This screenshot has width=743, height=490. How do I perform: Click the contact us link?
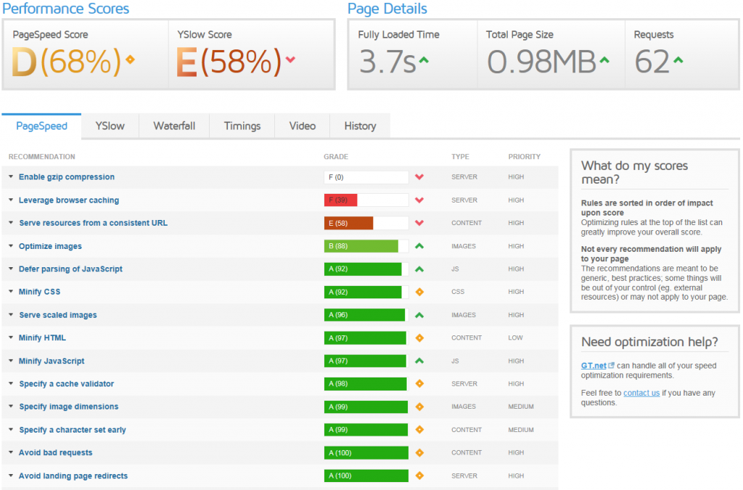[x=641, y=393]
